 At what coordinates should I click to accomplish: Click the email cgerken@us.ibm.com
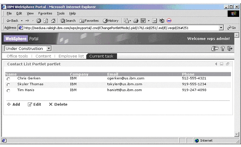tap(126, 78)
